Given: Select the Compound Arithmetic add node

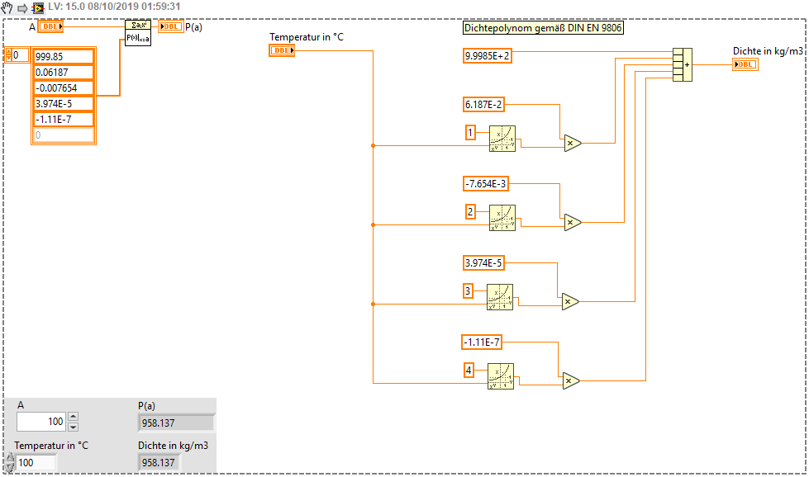Looking at the screenshot, I should [x=682, y=65].
